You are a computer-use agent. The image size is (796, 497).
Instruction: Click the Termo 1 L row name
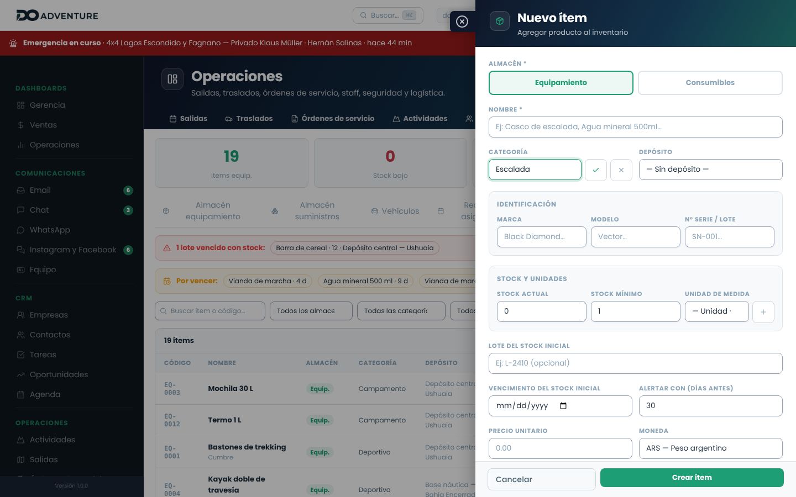tap(224, 420)
